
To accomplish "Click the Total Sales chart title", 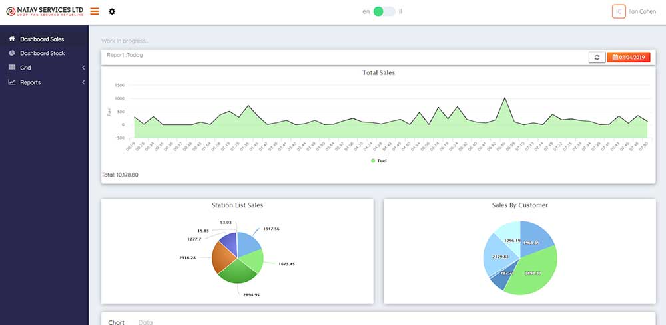I will [378, 73].
